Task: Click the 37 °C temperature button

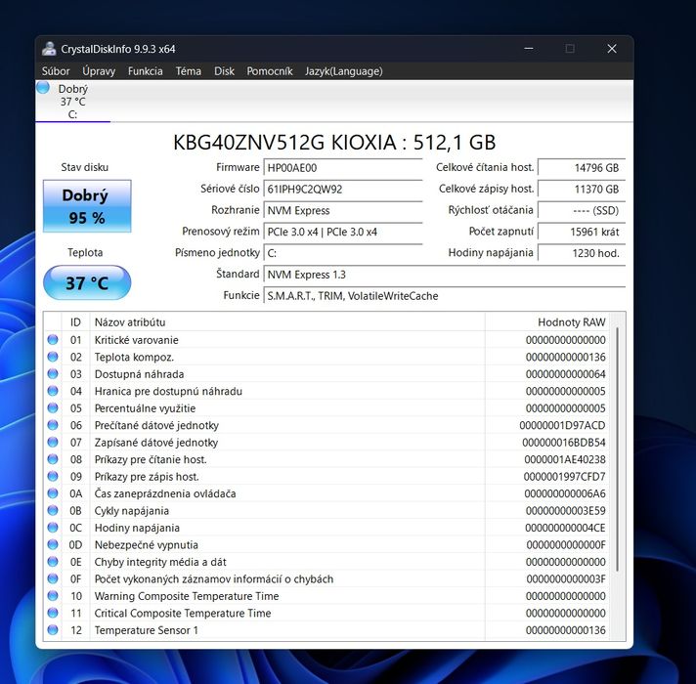Action: [87, 282]
